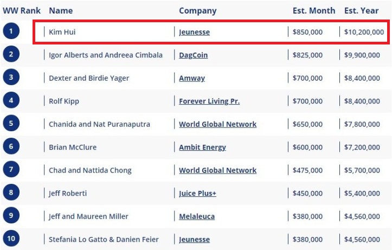Open the DagCoin company link
392x250 pixels.
[x=194, y=55]
